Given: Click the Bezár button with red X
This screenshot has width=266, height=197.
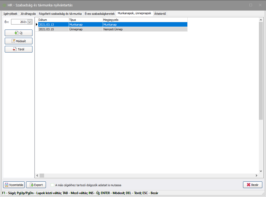Looking at the screenshot, I should 252,185.
